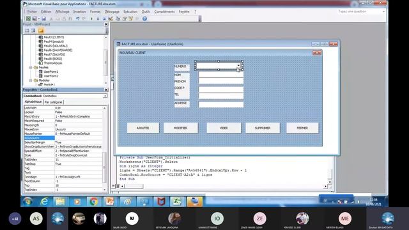Select the RowSource property row
This screenshot has width=409, height=230.
(x=63, y=138)
